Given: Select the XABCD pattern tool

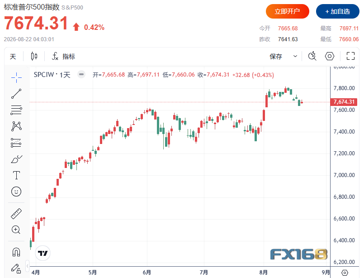Looking at the screenshot, I should (x=16, y=126).
